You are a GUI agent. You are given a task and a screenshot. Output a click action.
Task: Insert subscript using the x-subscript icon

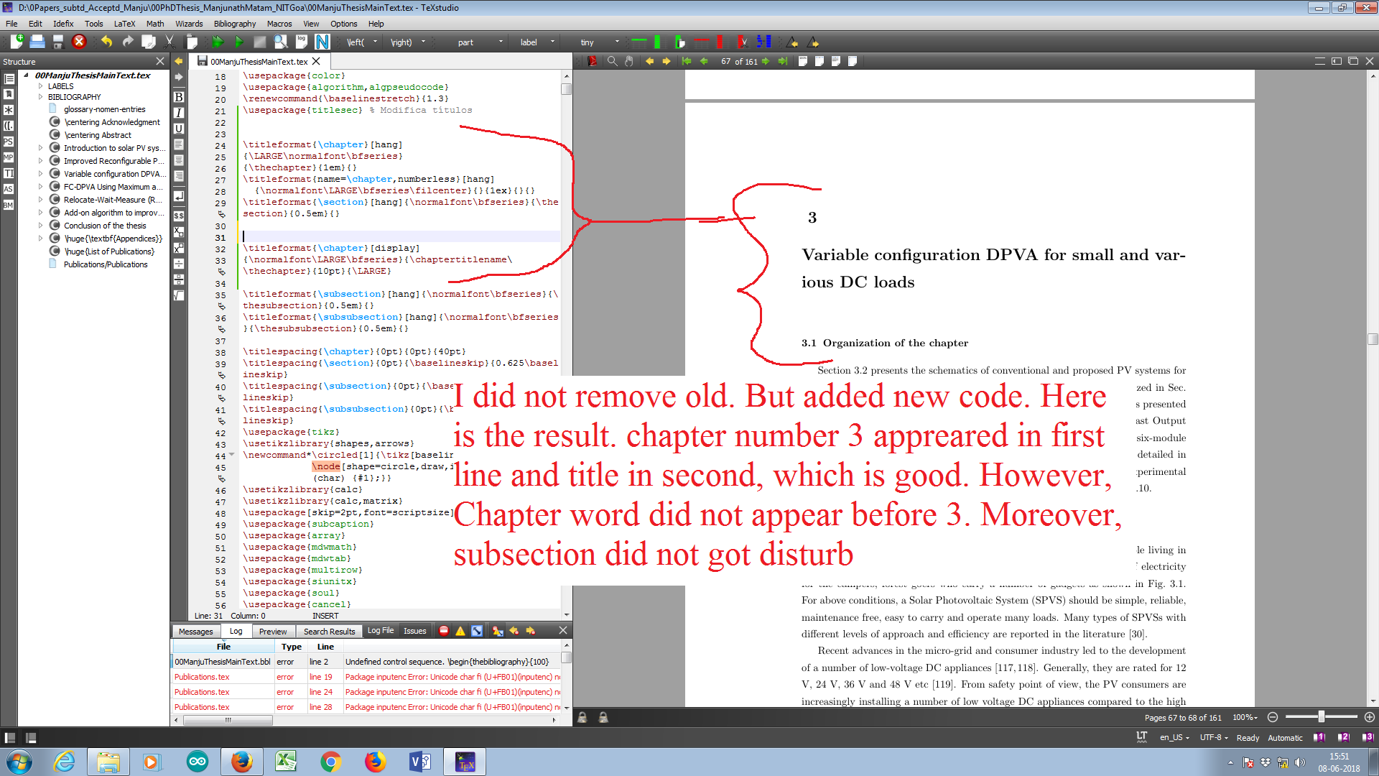tap(179, 232)
